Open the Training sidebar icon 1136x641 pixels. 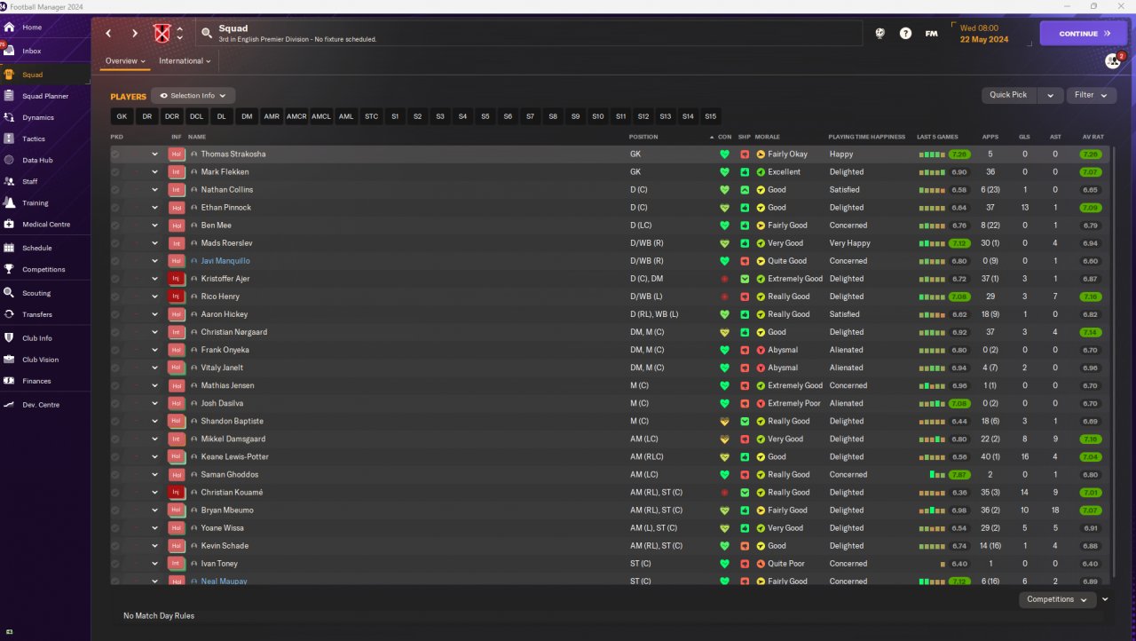(x=9, y=202)
